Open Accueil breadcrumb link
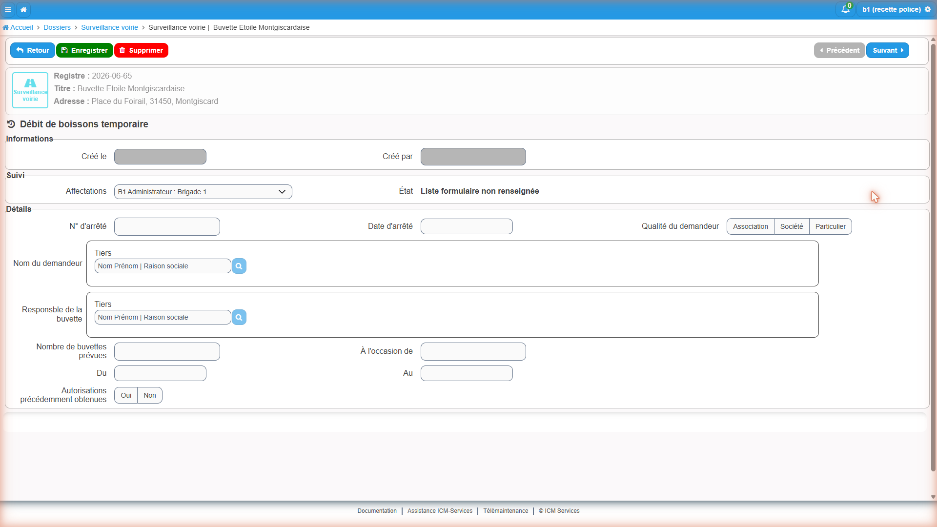 point(18,27)
